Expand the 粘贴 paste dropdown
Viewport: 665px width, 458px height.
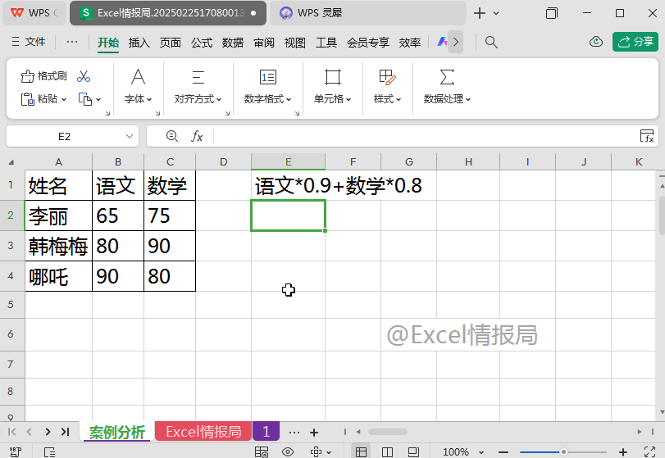pos(64,99)
